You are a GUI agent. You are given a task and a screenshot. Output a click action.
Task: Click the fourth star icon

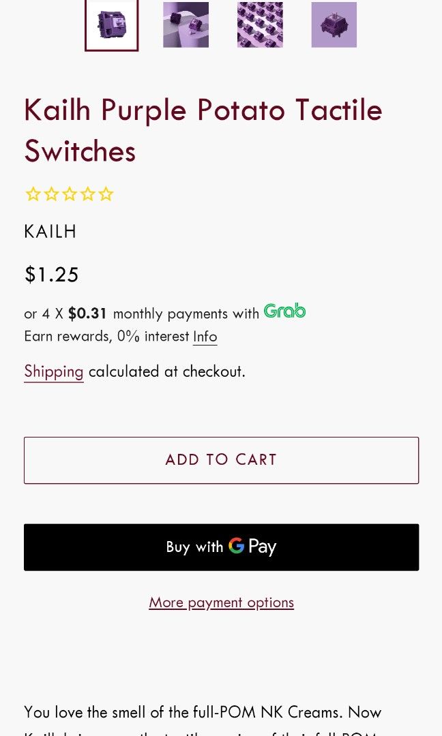tap(87, 194)
